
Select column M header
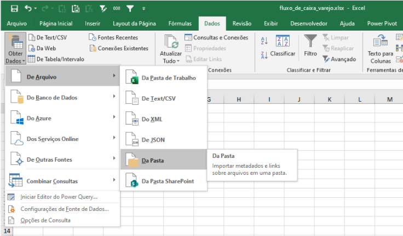390,99
